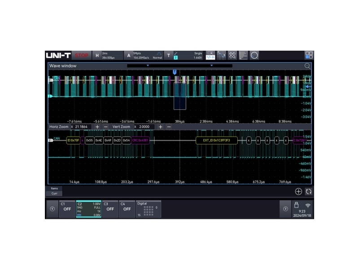Open the acquisition A settings panel
Screen dimensions: 359x269
coord(129,55)
